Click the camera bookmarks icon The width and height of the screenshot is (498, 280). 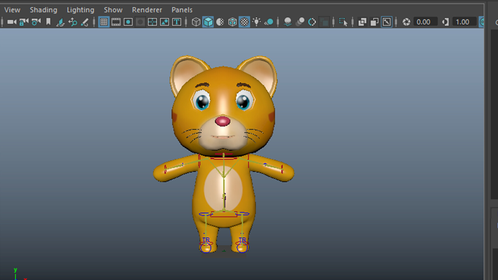[x=48, y=22]
